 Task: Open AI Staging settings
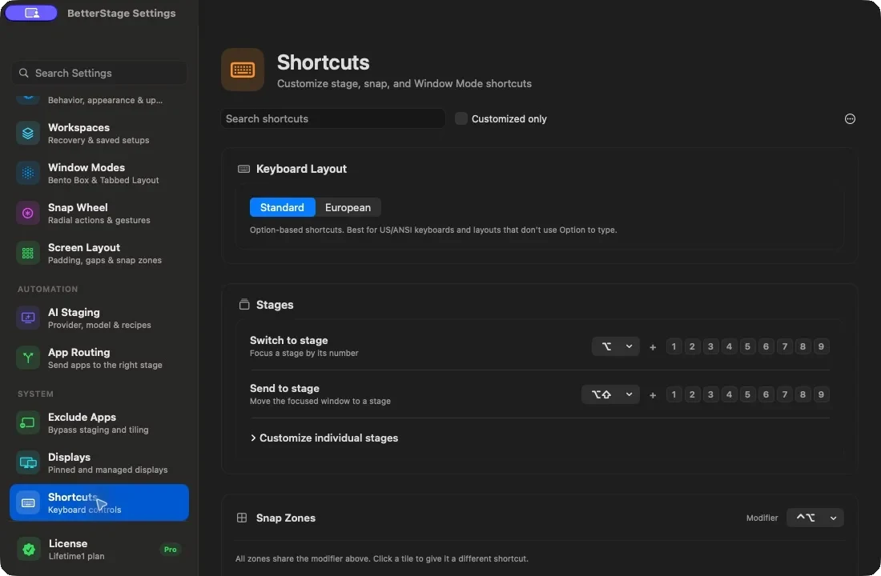coord(99,318)
